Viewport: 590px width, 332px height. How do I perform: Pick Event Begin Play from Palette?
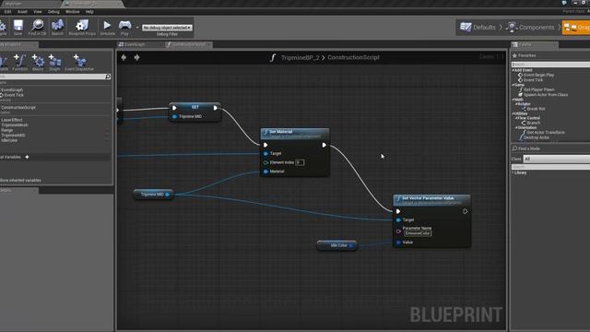(x=538, y=75)
